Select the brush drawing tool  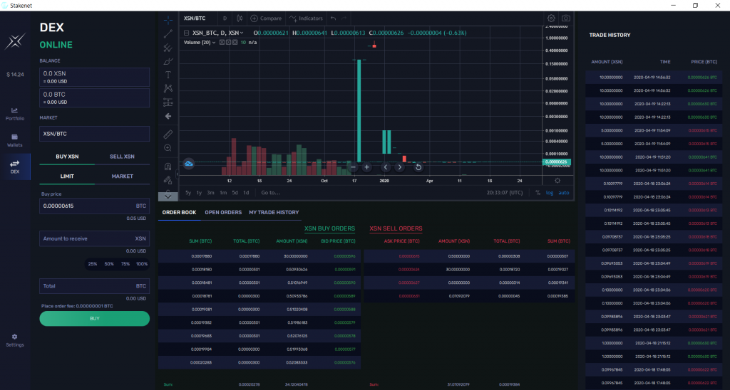point(168,61)
